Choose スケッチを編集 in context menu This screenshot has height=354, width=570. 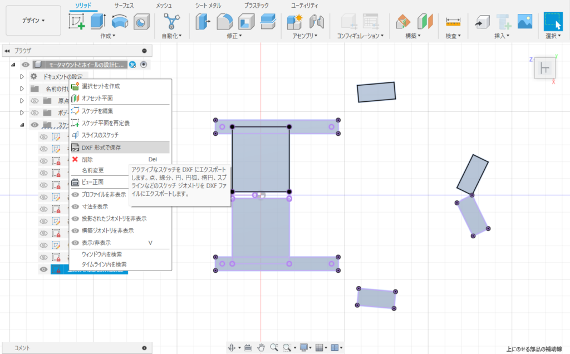(x=120, y=111)
